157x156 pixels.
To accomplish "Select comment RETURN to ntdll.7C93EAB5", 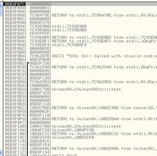I will pyautogui.click(x=104, y=37).
